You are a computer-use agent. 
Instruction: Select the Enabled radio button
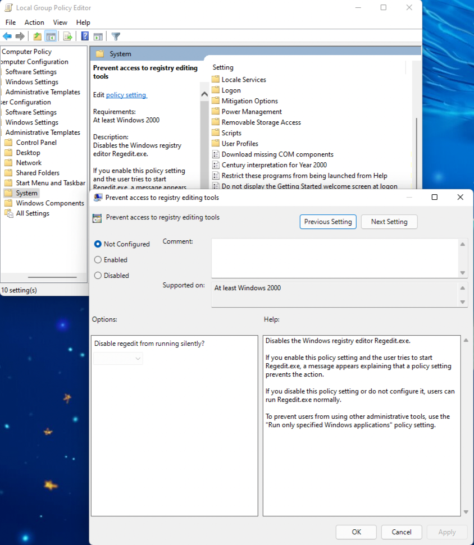(98, 260)
